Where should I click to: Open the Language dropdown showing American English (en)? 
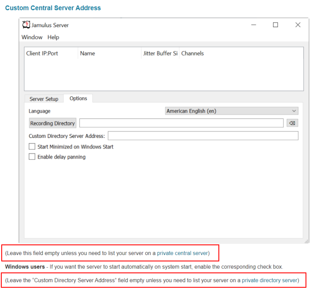click(232, 111)
